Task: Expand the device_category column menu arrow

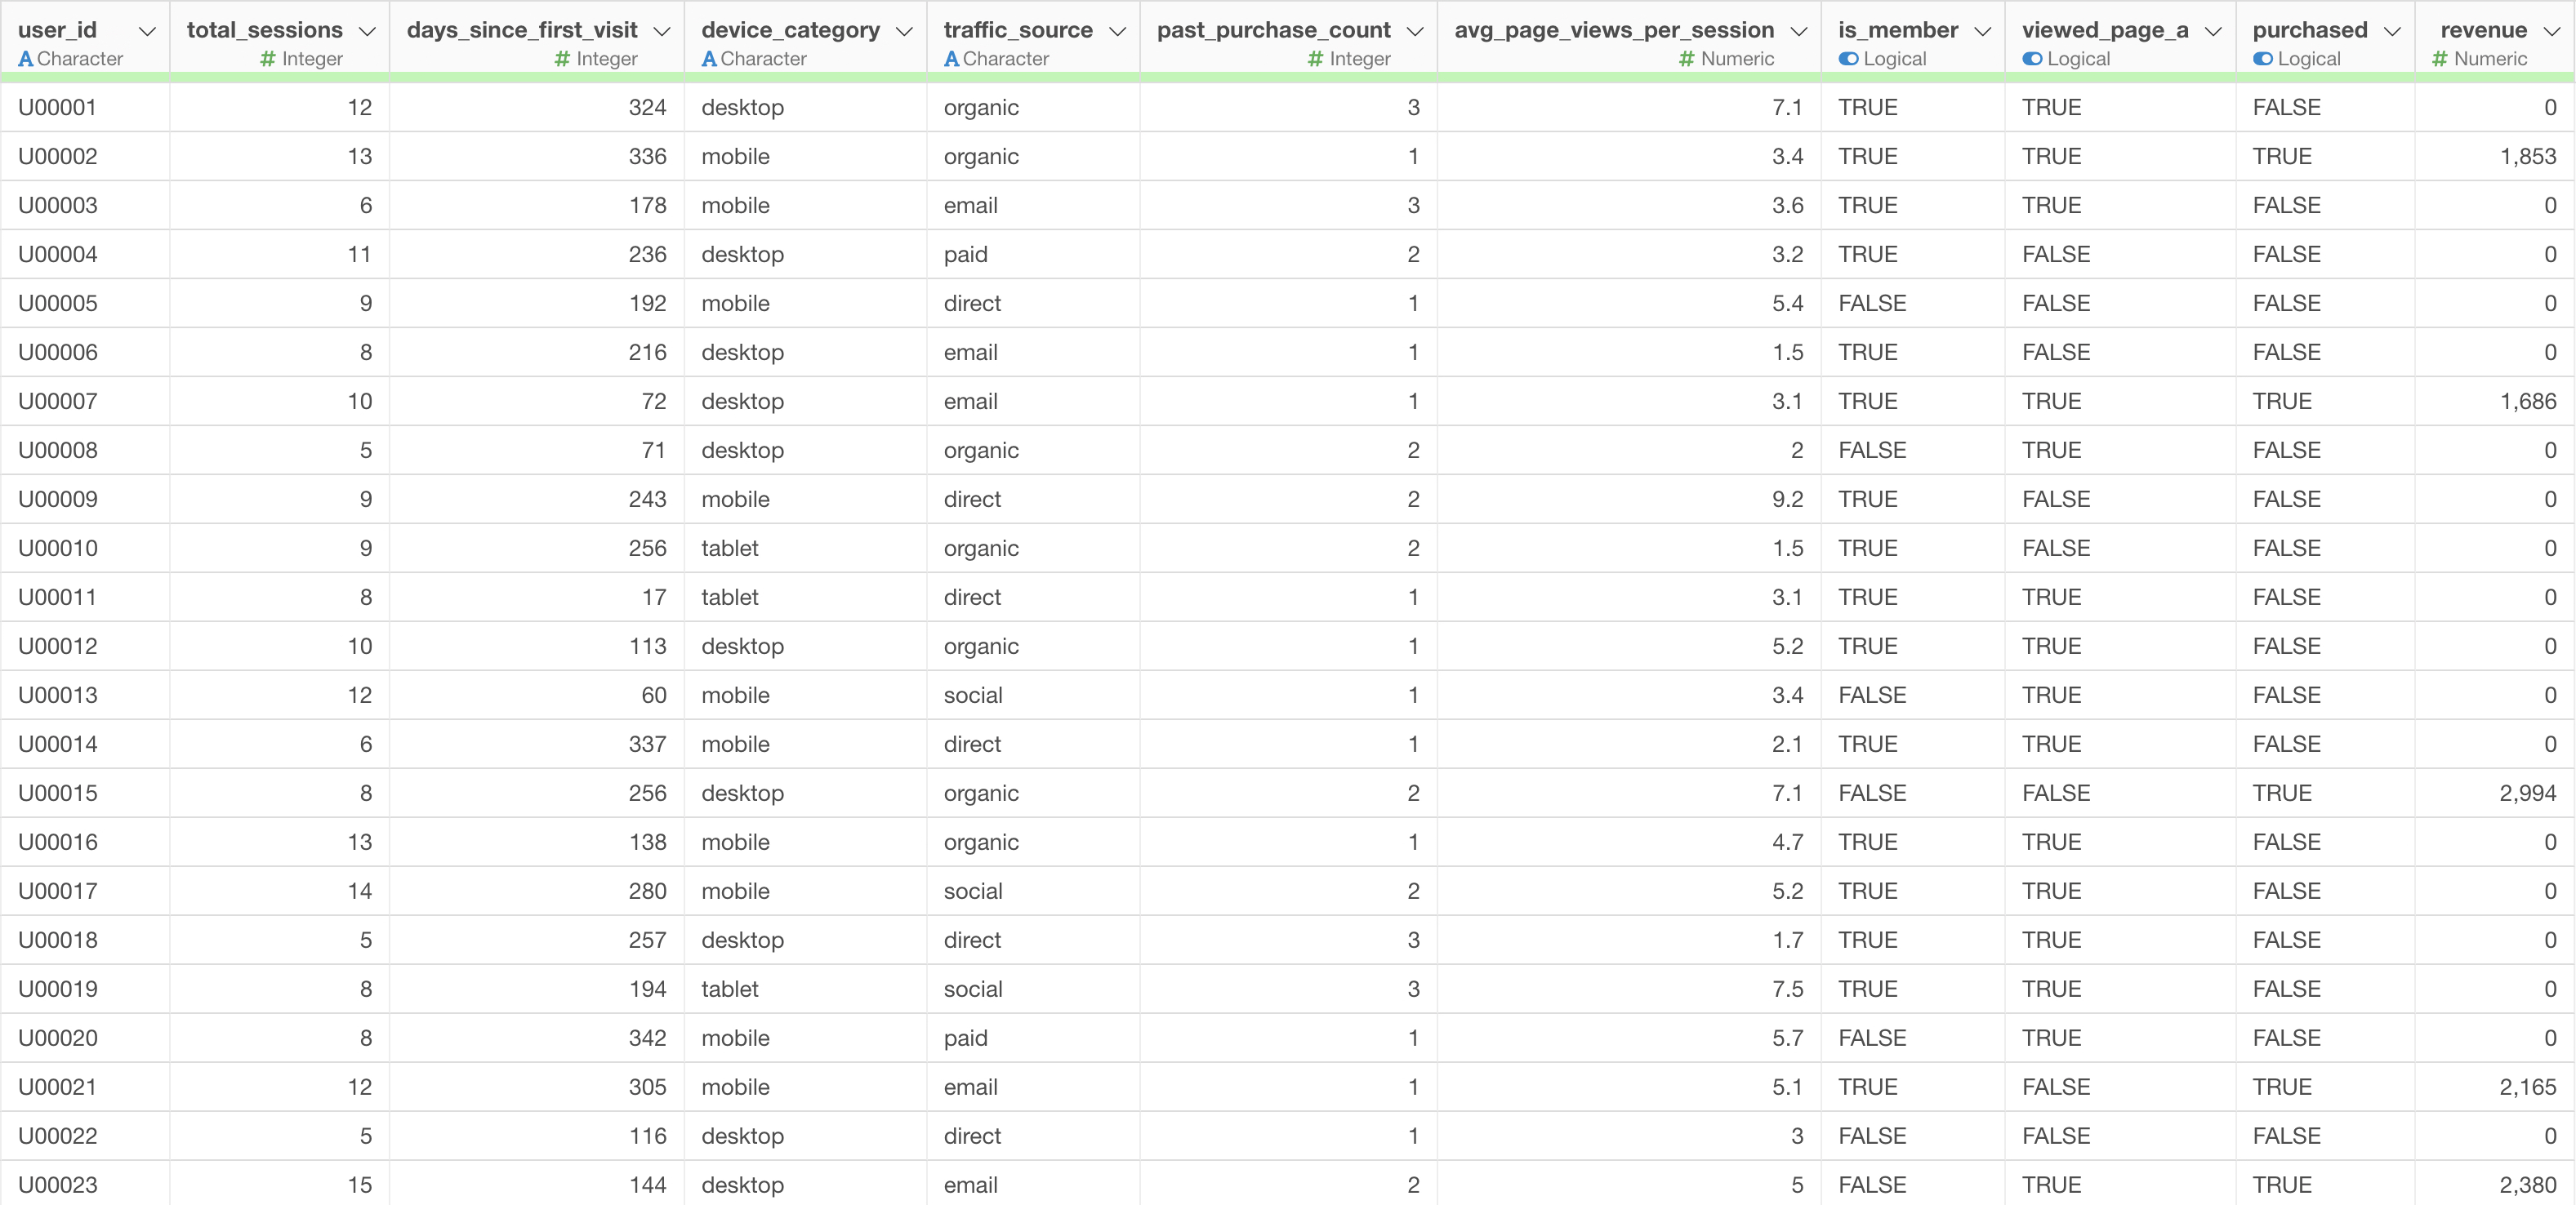Action: [x=904, y=31]
